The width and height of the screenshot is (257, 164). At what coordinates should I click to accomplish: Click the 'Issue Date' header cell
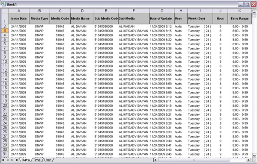coord(19,18)
